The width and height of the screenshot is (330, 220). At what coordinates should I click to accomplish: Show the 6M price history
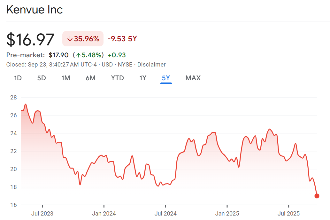click(90, 78)
